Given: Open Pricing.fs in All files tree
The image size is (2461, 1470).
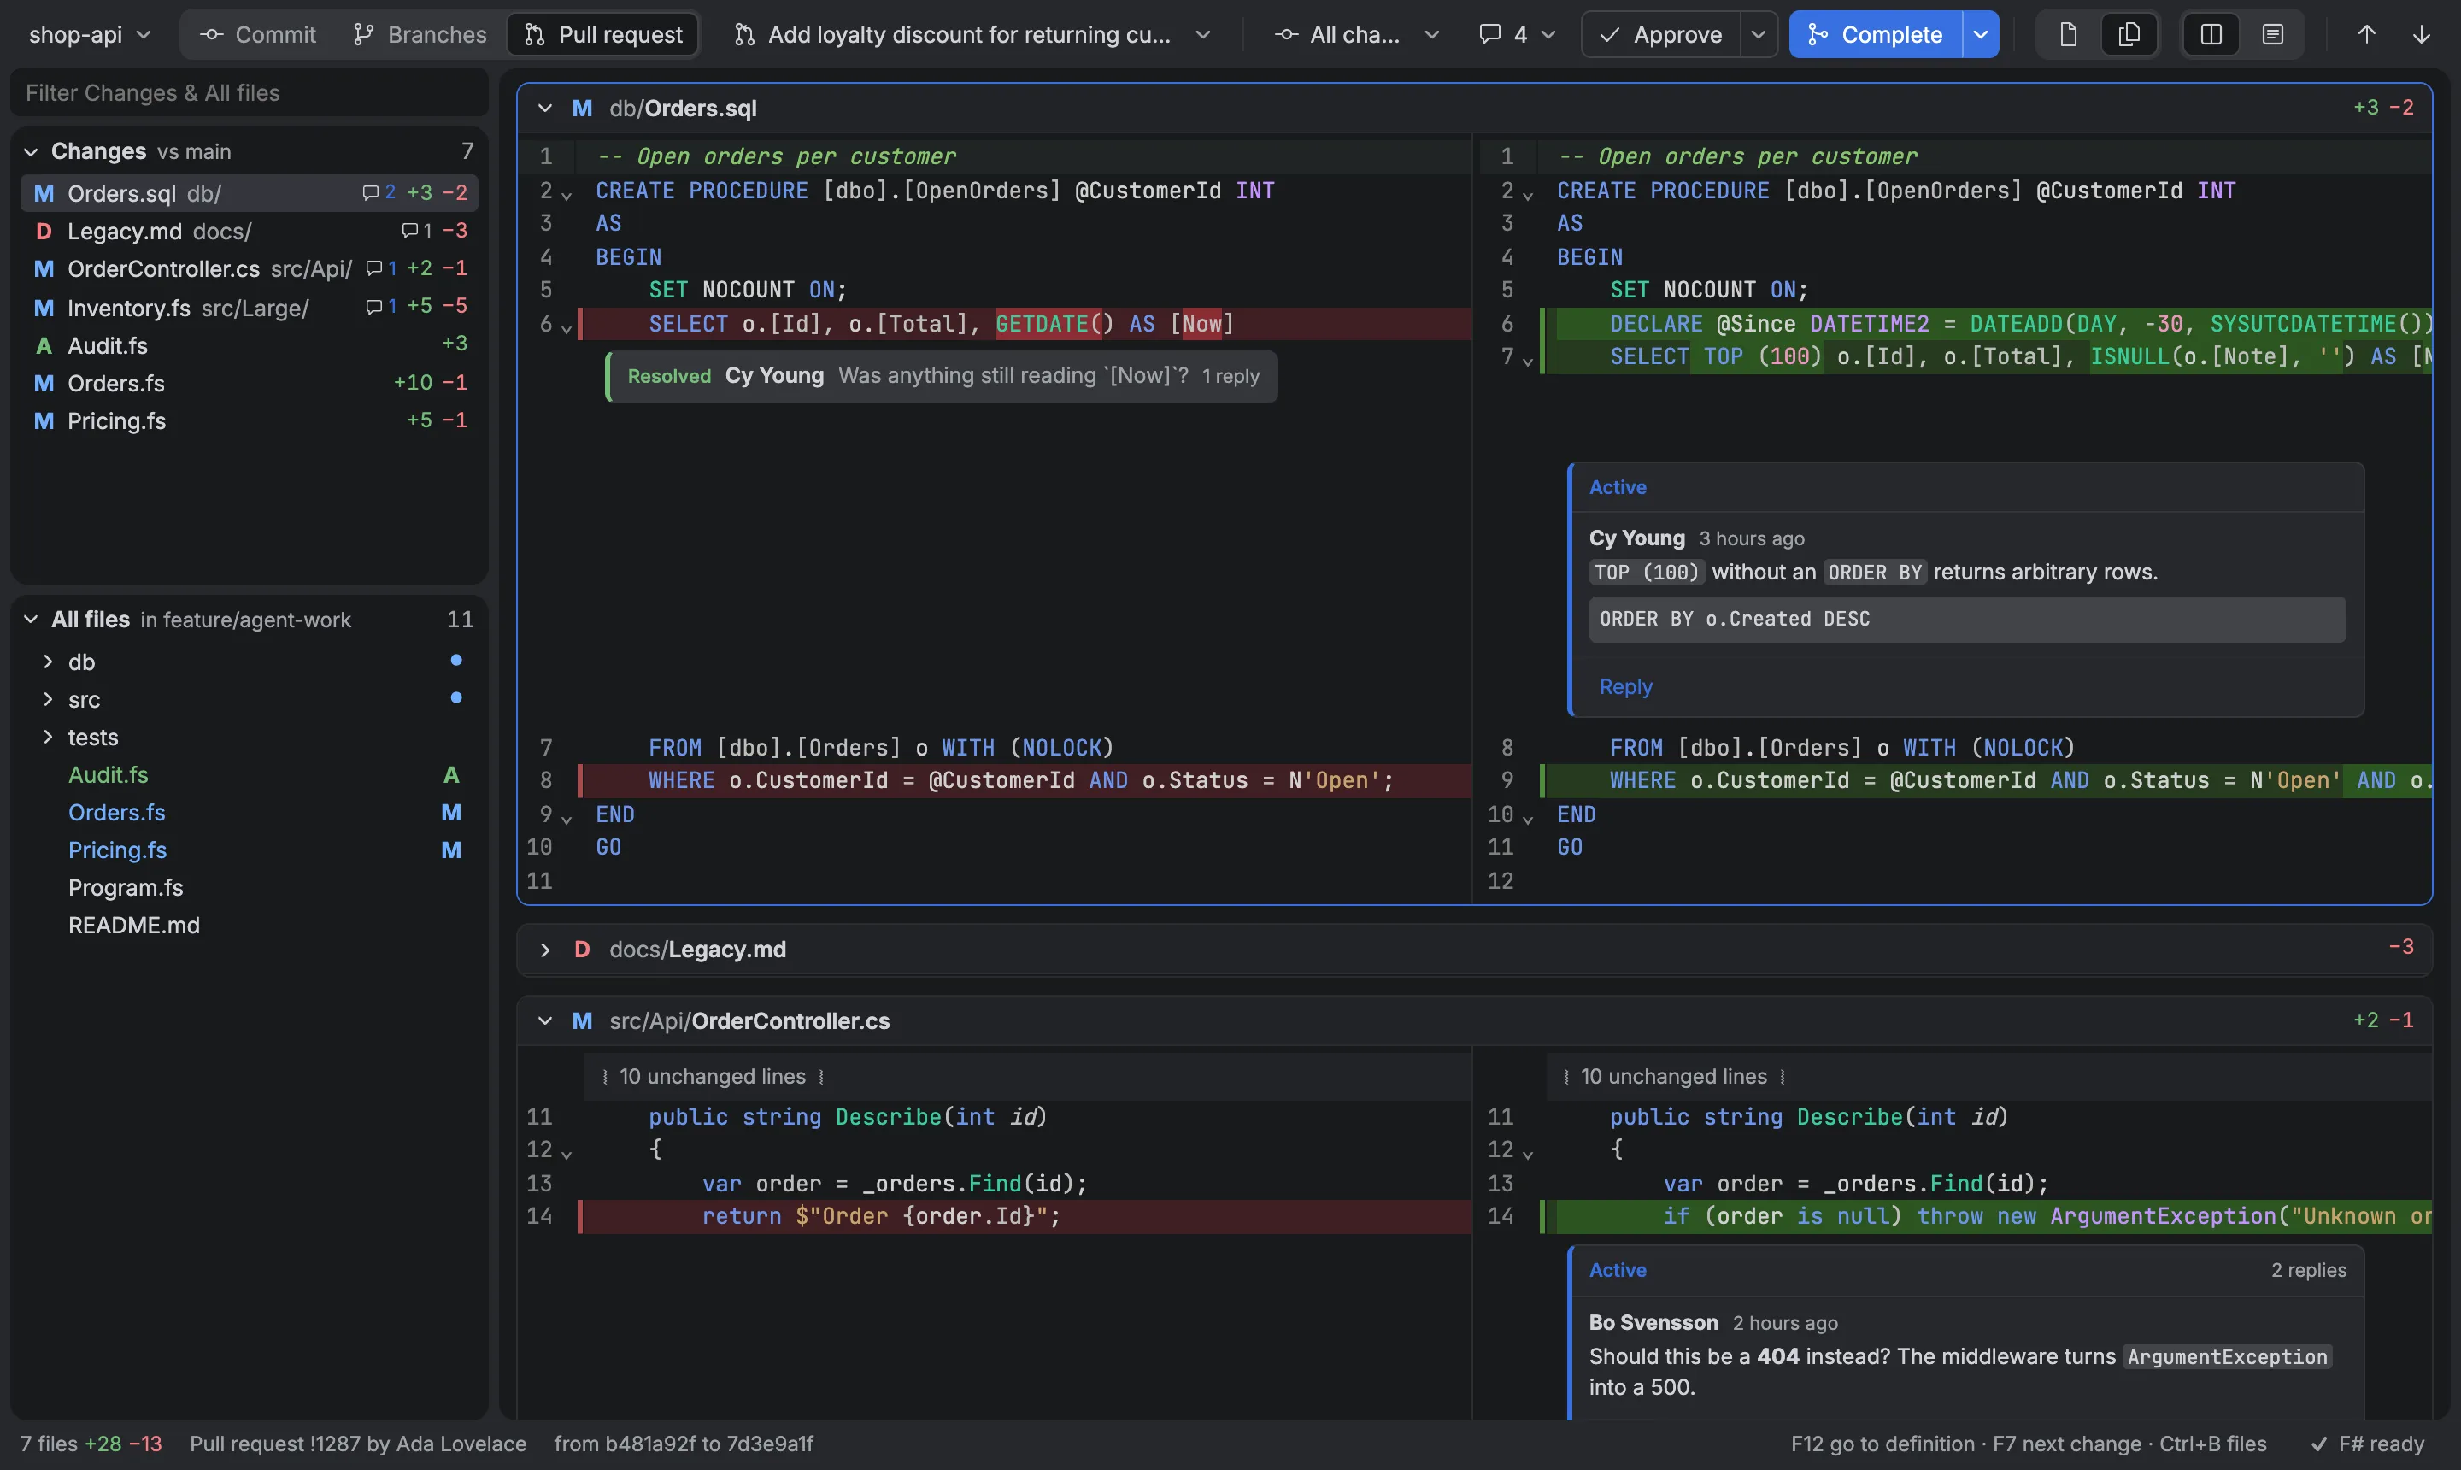Looking at the screenshot, I should 250,850.
